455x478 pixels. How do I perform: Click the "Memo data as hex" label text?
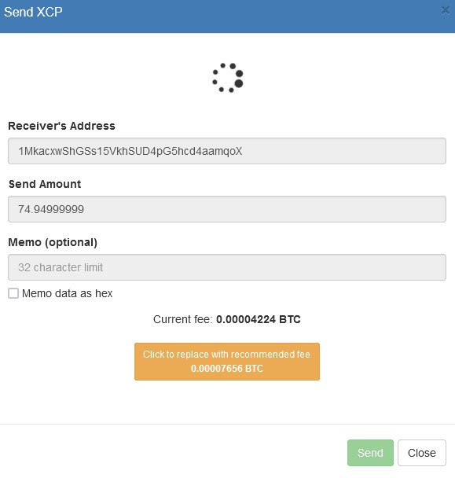click(68, 293)
